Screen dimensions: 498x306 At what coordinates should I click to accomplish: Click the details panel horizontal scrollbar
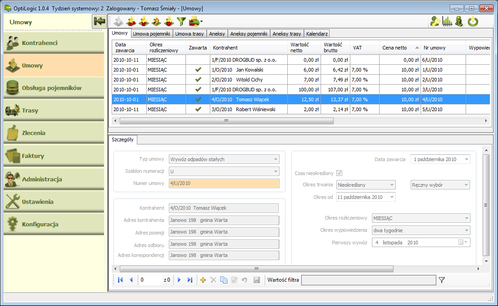click(257, 269)
